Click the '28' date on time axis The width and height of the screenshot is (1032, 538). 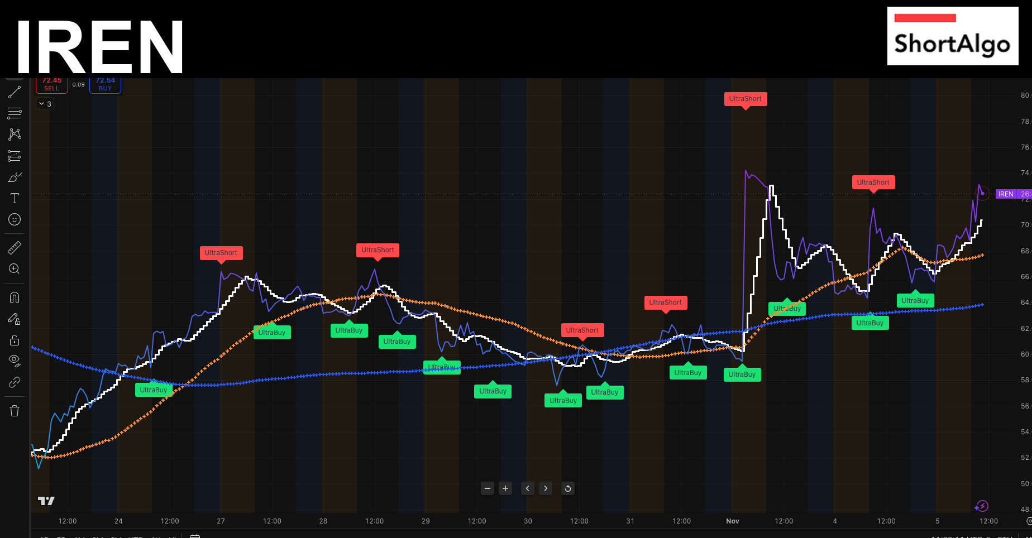[323, 521]
